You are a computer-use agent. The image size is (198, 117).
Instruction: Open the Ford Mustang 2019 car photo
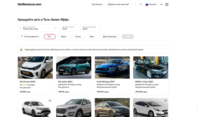point(111,68)
